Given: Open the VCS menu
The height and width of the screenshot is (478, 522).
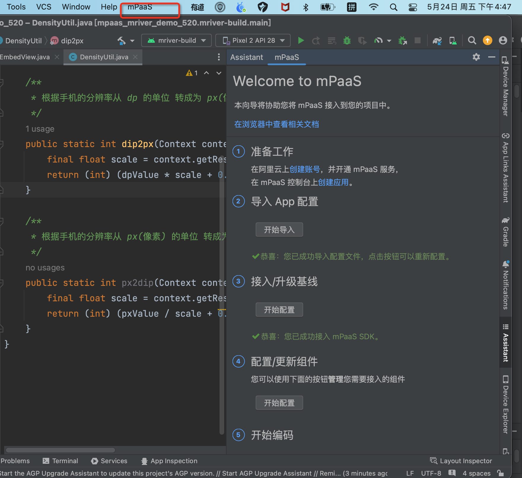Looking at the screenshot, I should tap(44, 7).
